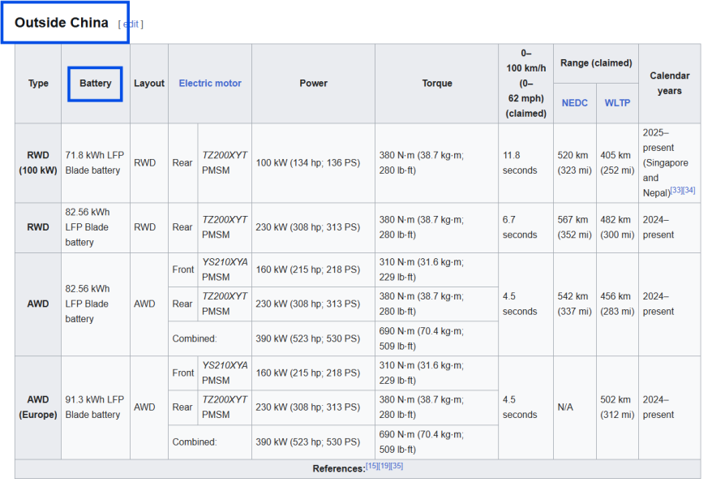Select the 71.8 kWh LFP Blade battery cell
The width and height of the screenshot is (712, 487).
96,162
